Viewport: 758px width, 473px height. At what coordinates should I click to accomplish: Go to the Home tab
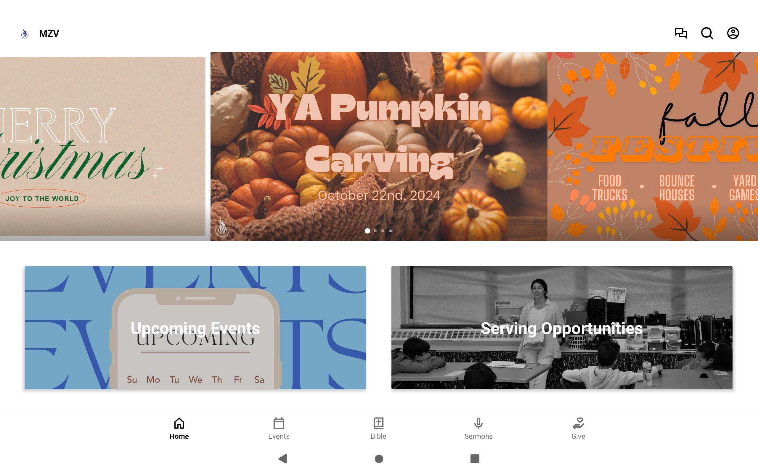(179, 429)
